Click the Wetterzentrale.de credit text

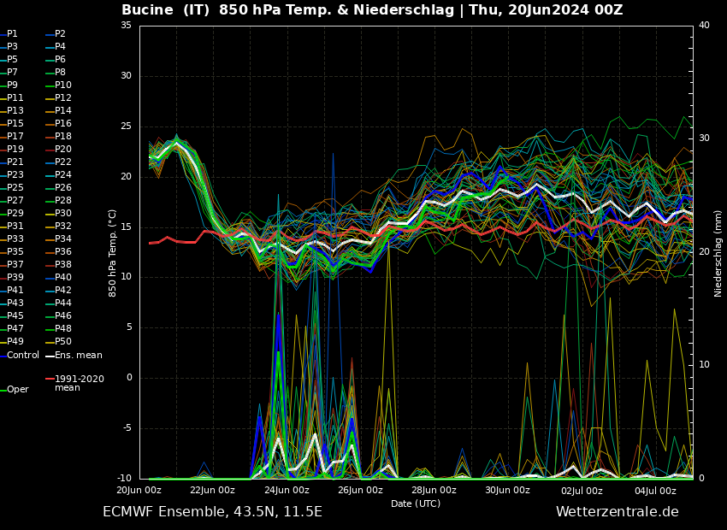tap(618, 512)
